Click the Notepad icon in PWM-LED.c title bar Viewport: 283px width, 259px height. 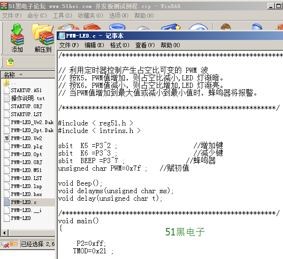[x=61, y=36]
